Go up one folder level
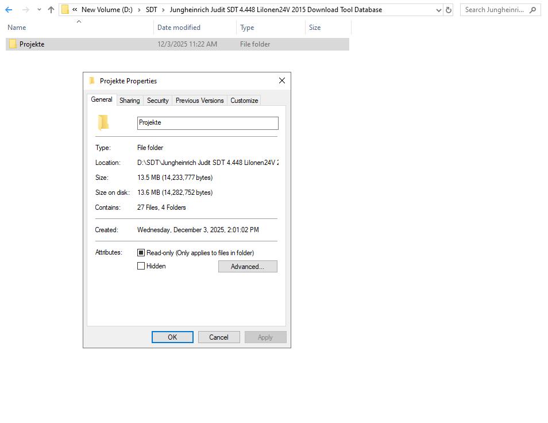Viewport: 548px width, 423px height. [51, 10]
